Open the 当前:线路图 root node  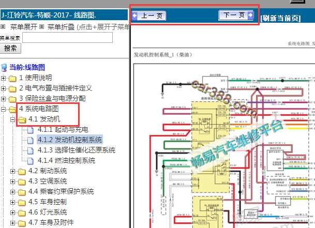pyautogui.click(x=27, y=68)
